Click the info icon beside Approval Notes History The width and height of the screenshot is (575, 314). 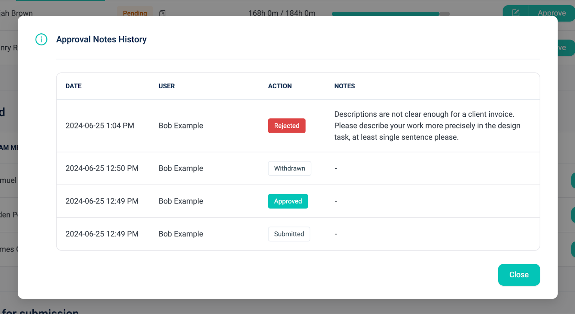click(41, 39)
